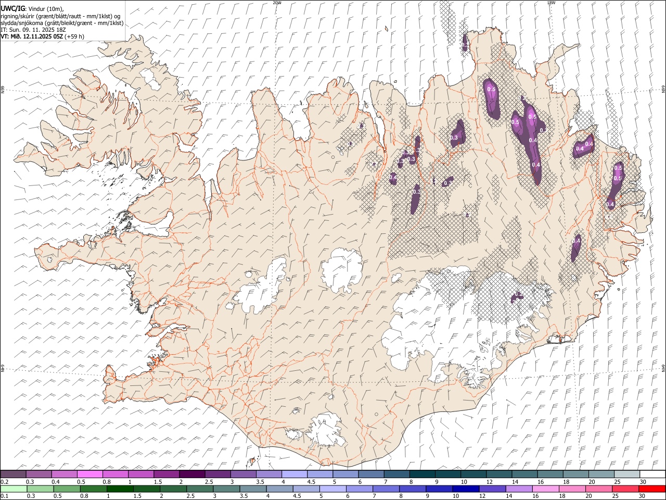Select the darkest purple swatch labeled 2 in the upper row
Screen dimensions: 666x500
click(x=191, y=474)
